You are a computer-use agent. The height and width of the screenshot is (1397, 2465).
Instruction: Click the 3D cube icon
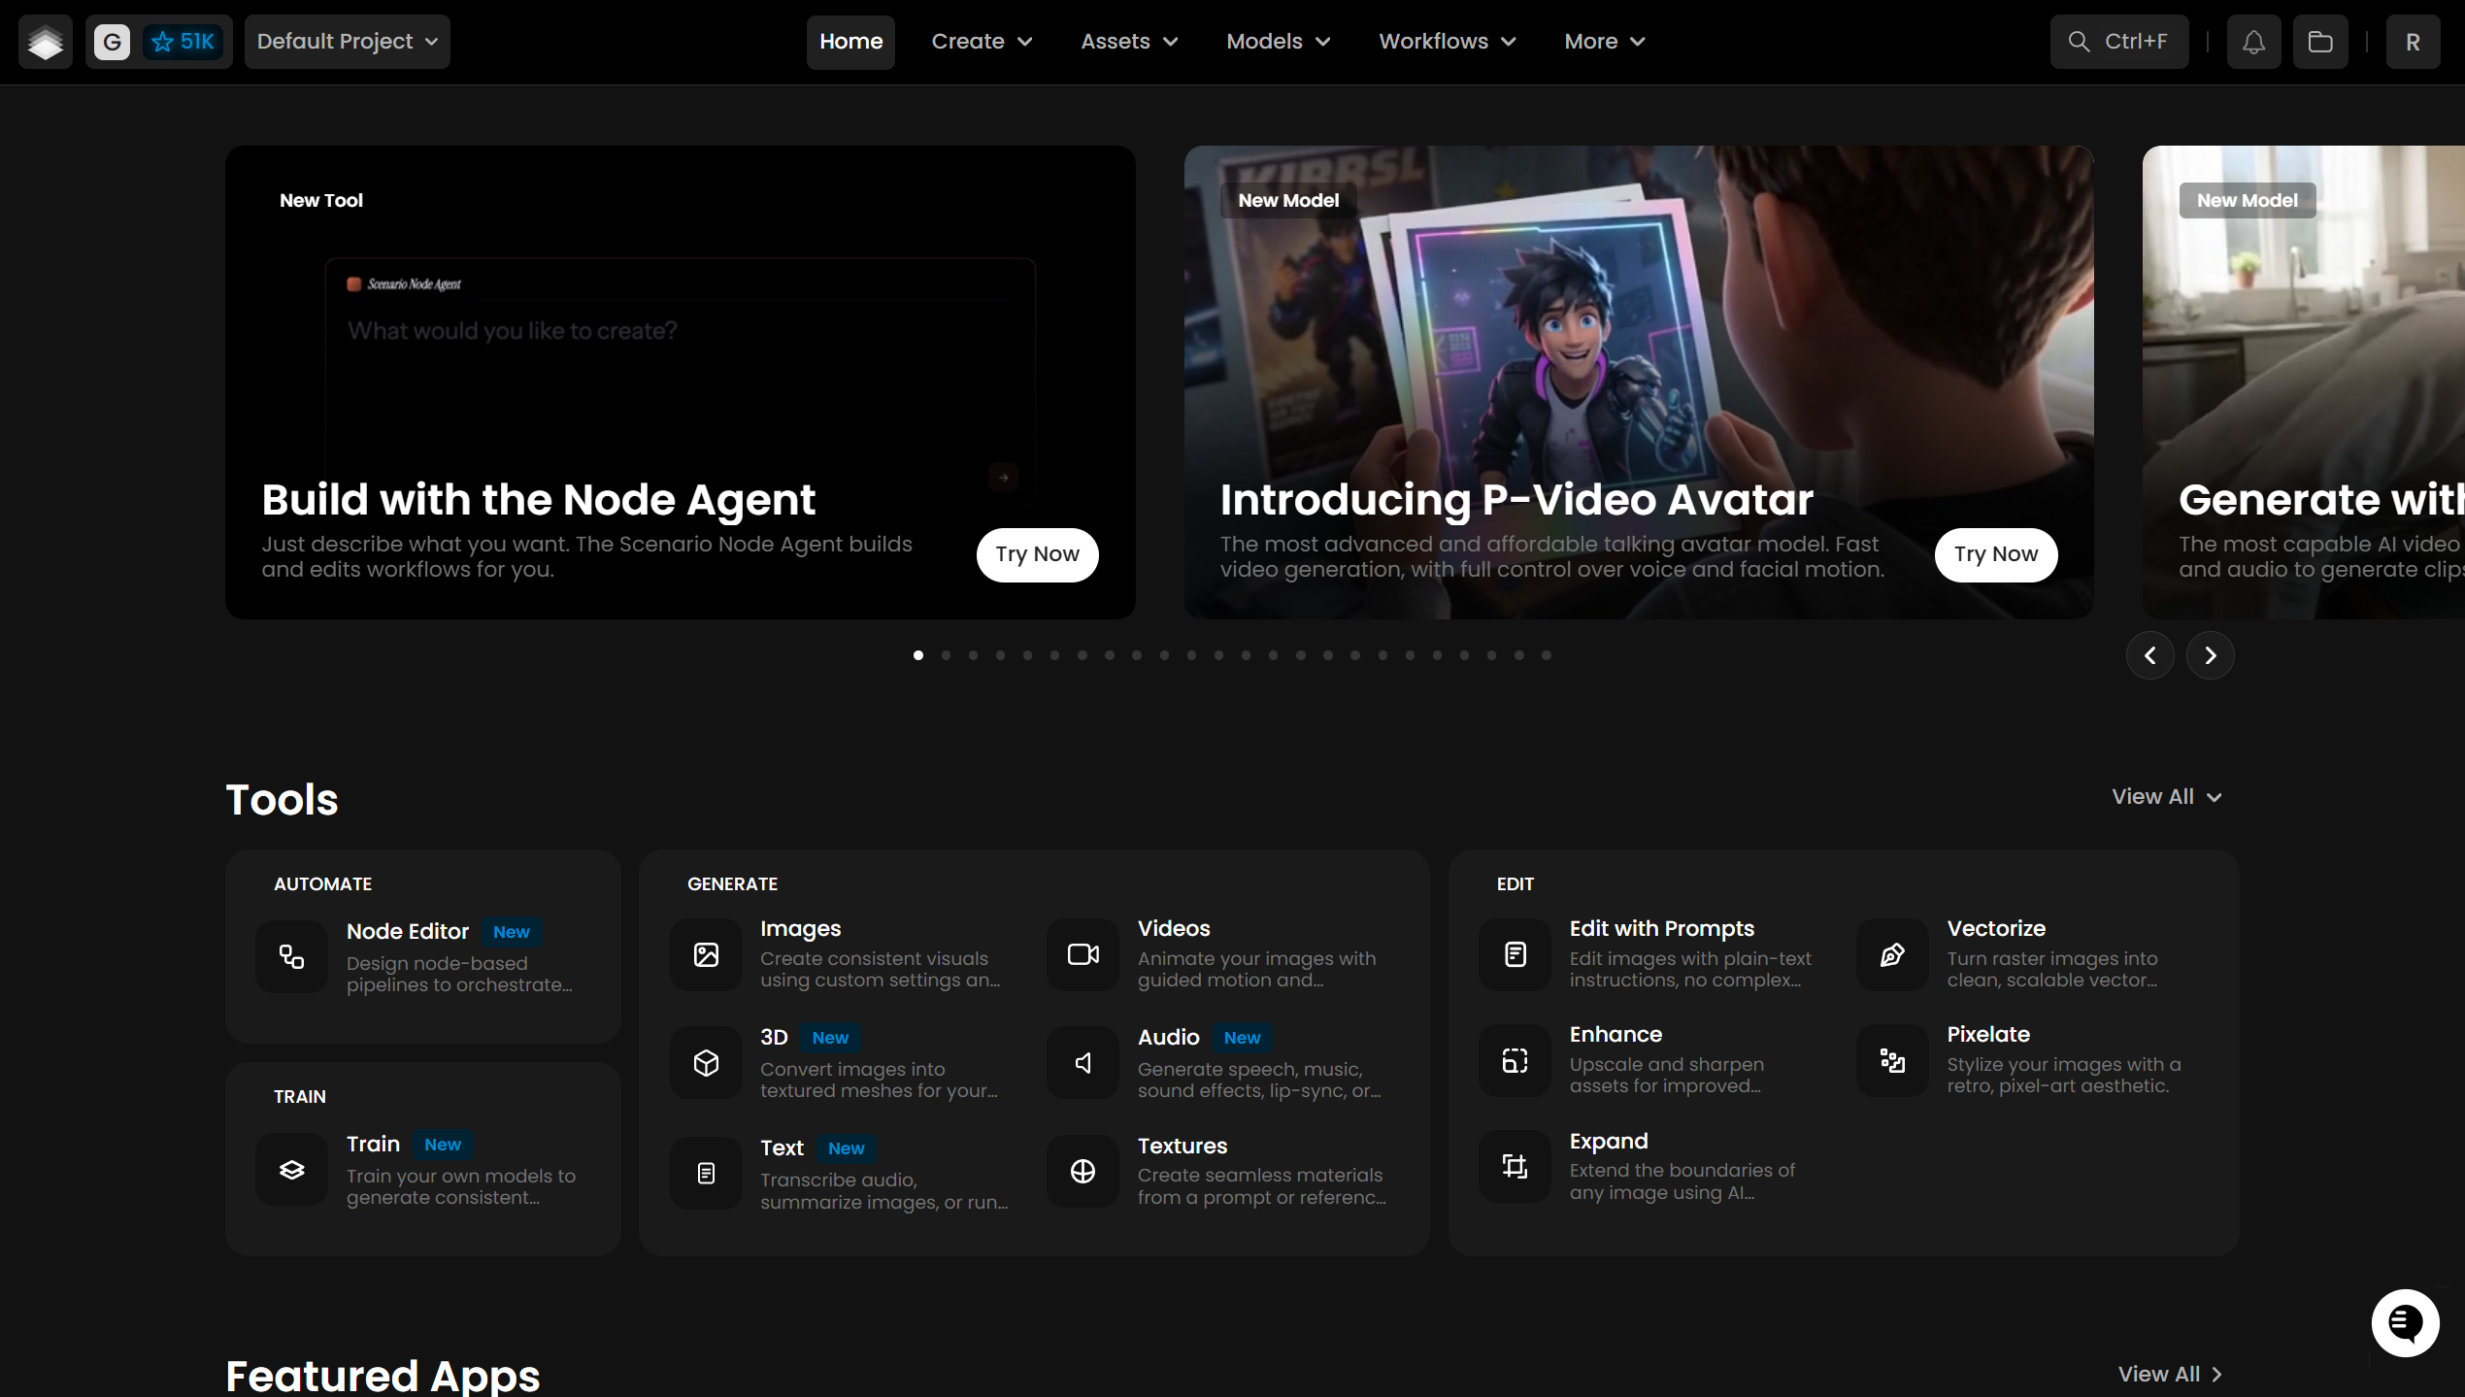coord(706,1063)
